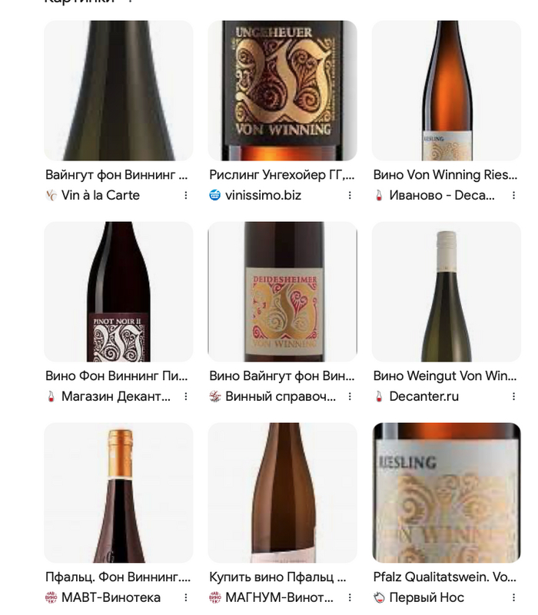Viewport: 538px width, 615px height.
Task: Open the orange-capped bottle image
Action: point(118,493)
